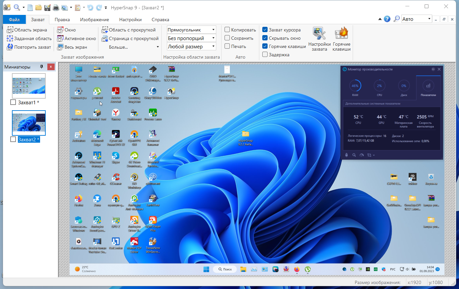Image resolution: width=459 pixels, height=289 pixels.
Task: Choose 'Страница с прокруткой' capture
Action: (130, 39)
